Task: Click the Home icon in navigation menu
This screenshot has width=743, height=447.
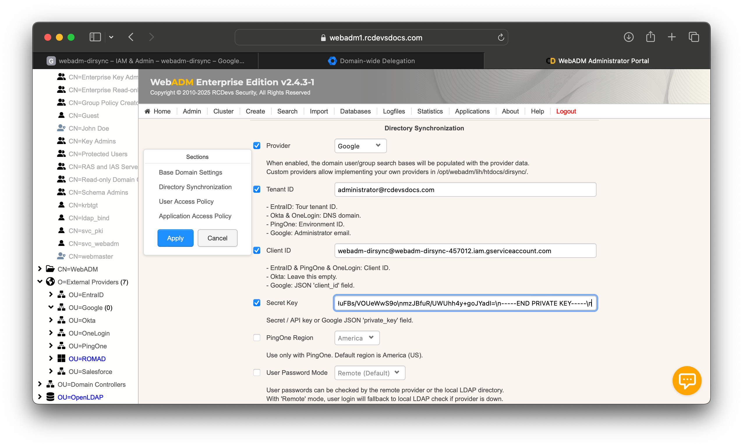Action: (147, 111)
